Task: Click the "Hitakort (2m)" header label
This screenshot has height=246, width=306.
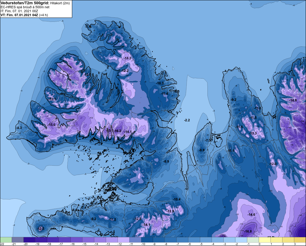Action: tap(60, 3)
